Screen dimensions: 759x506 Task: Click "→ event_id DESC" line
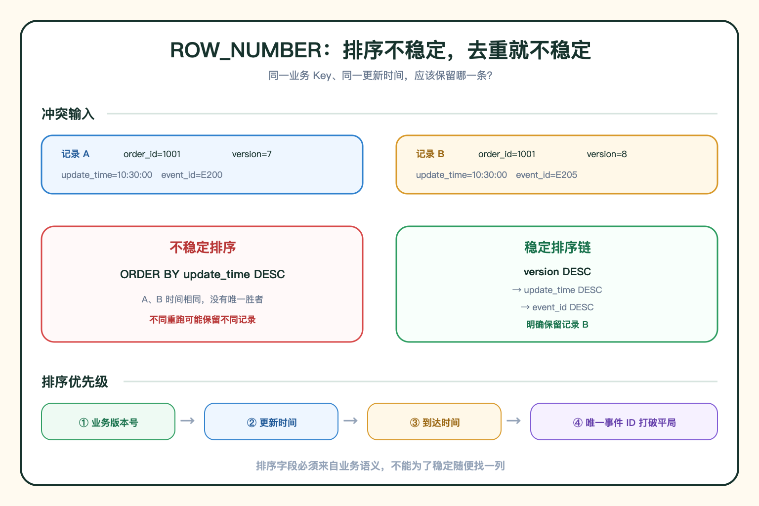[557, 307]
